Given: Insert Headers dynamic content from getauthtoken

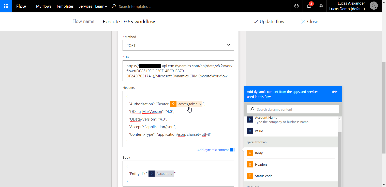Looking at the screenshot, I should point(291,164).
